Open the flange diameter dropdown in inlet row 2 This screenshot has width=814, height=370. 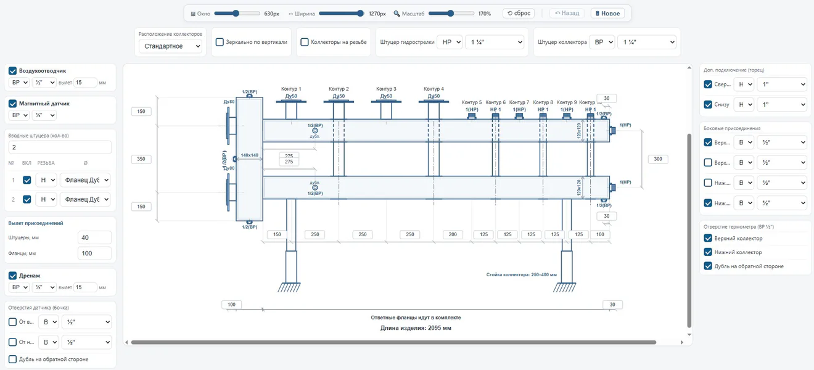(x=85, y=199)
